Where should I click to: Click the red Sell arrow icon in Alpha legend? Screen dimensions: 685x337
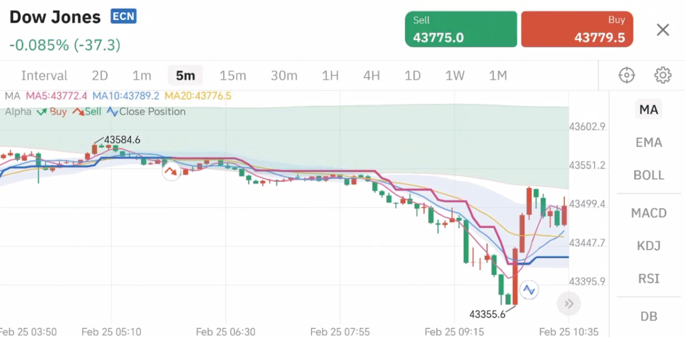tap(78, 112)
